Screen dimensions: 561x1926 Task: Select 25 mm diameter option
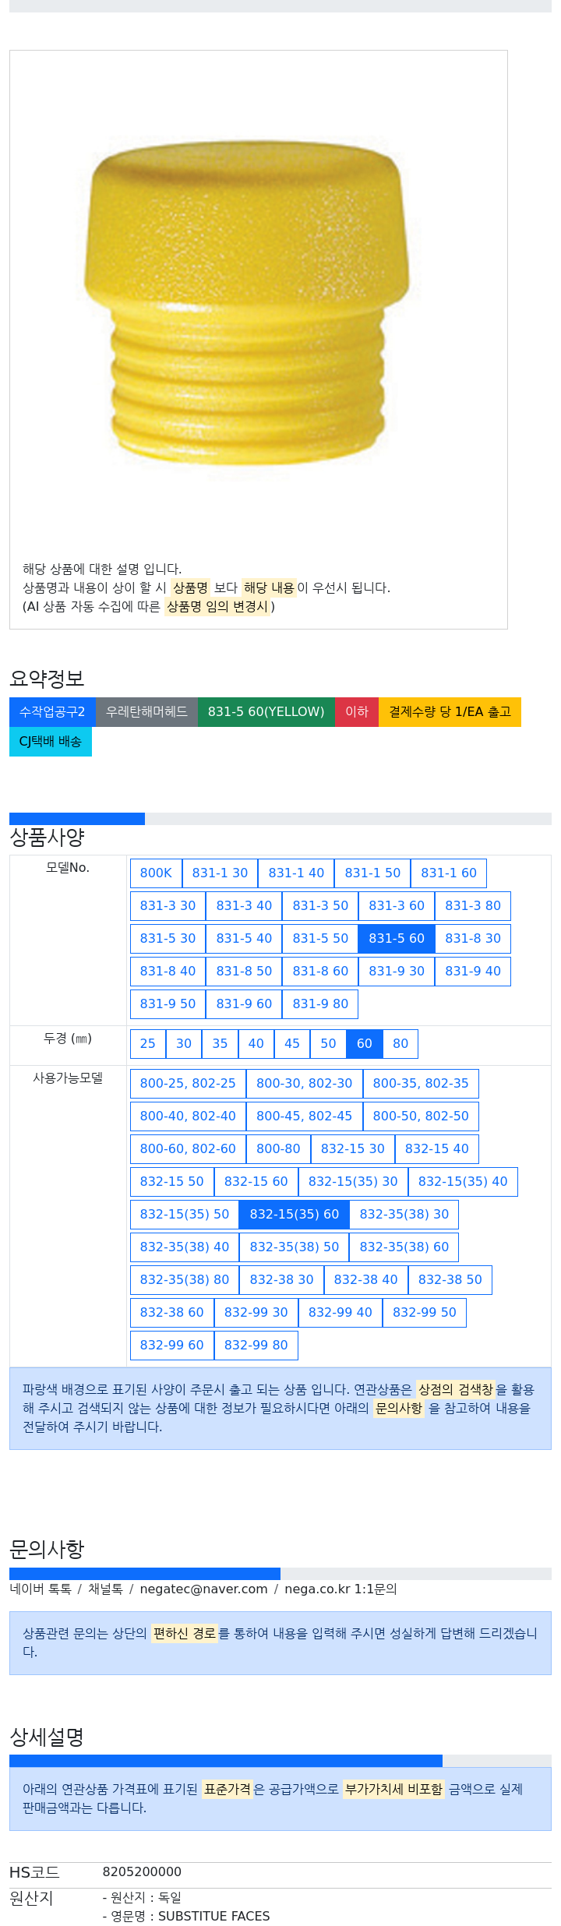(147, 1043)
